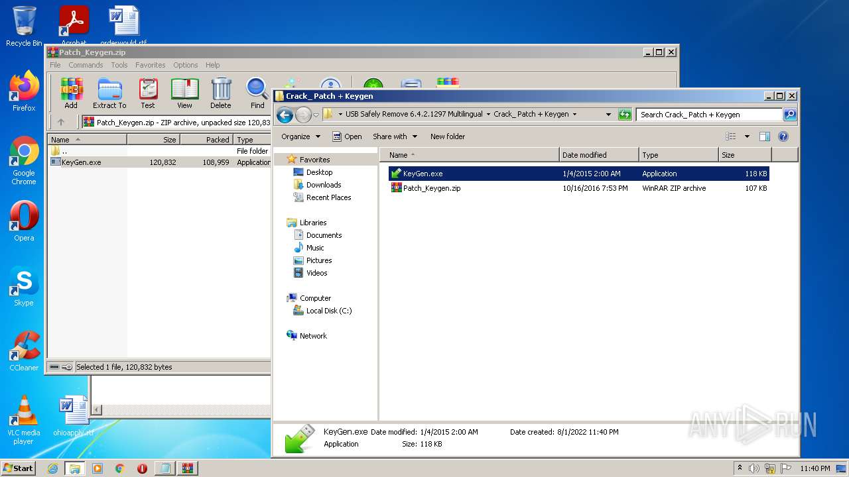The height and width of the screenshot is (477, 849).
Task: Select Local Disk (C:) in navigation pane
Action: (x=329, y=311)
